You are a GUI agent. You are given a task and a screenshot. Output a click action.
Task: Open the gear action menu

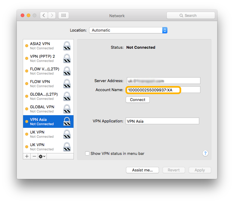[x=42, y=156]
